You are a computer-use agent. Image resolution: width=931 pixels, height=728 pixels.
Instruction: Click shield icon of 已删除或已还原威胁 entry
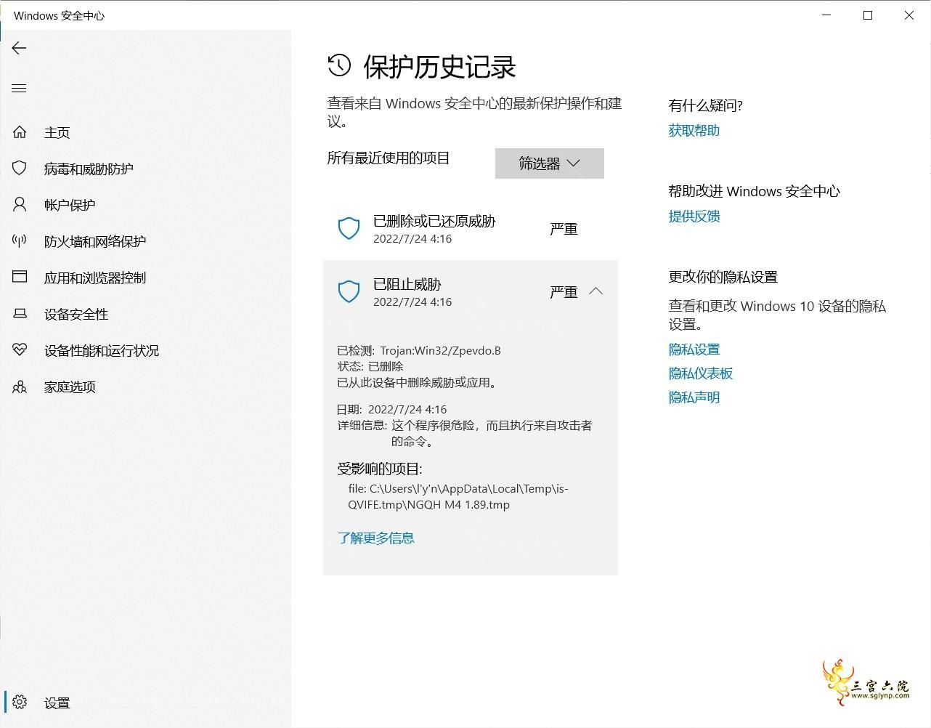tap(349, 228)
